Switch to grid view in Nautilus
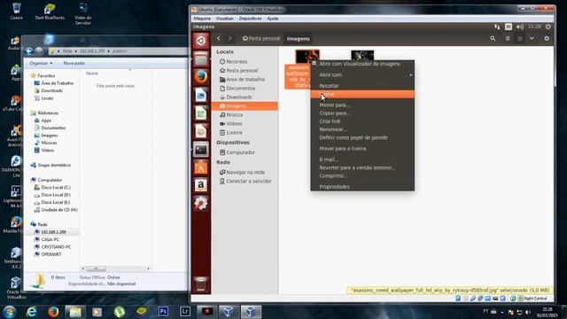The image size is (567, 319). click(x=520, y=38)
